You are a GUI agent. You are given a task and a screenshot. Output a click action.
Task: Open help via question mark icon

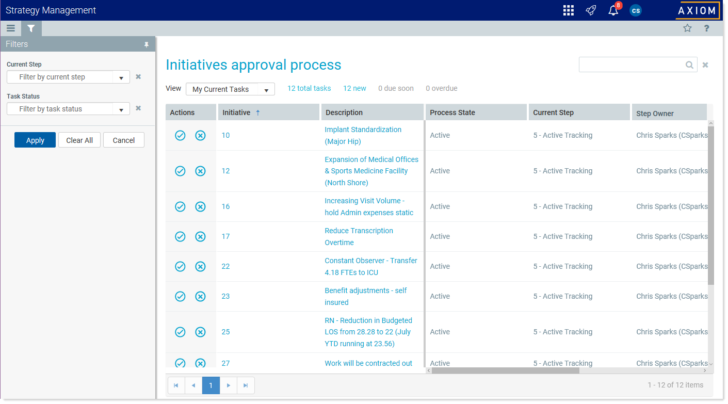click(x=707, y=28)
